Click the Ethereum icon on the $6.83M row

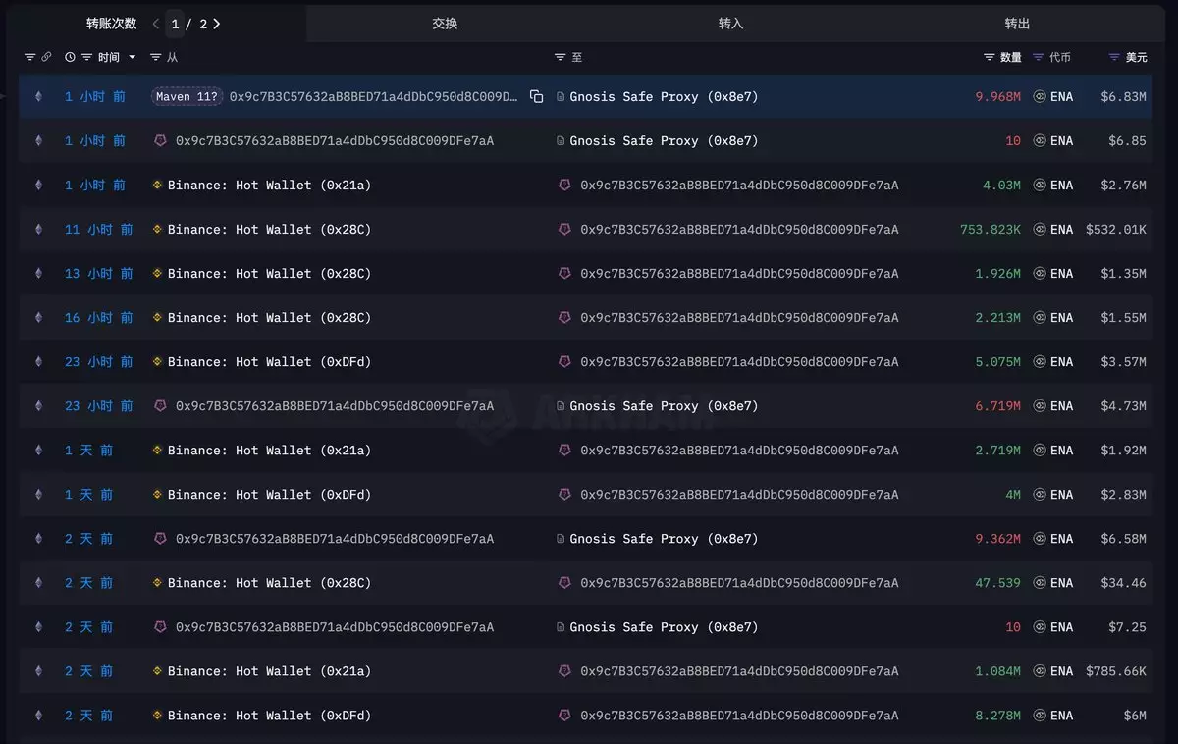(39, 96)
